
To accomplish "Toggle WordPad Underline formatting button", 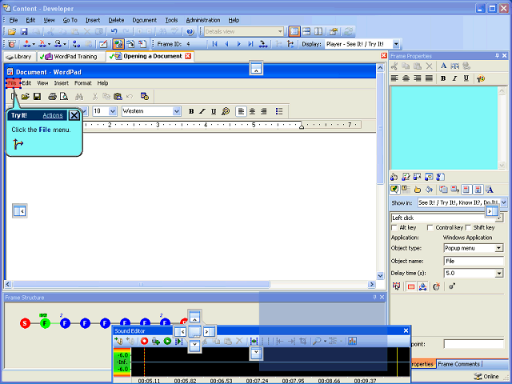I will 214,111.
